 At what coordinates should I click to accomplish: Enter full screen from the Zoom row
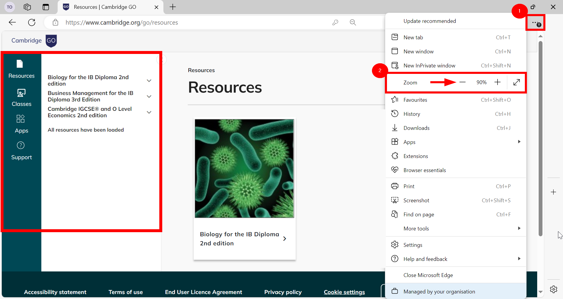[x=517, y=82]
